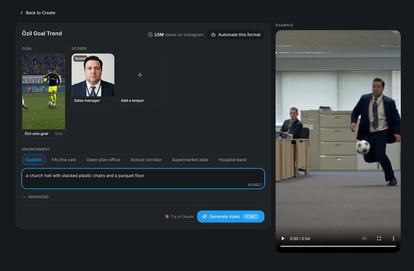Choose the Open-plan office environment

coord(103,160)
